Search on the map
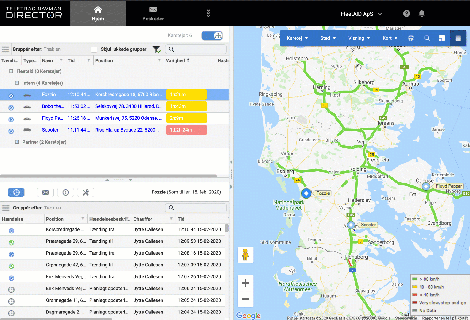Image resolution: width=470 pixels, height=320 pixels. click(x=427, y=38)
